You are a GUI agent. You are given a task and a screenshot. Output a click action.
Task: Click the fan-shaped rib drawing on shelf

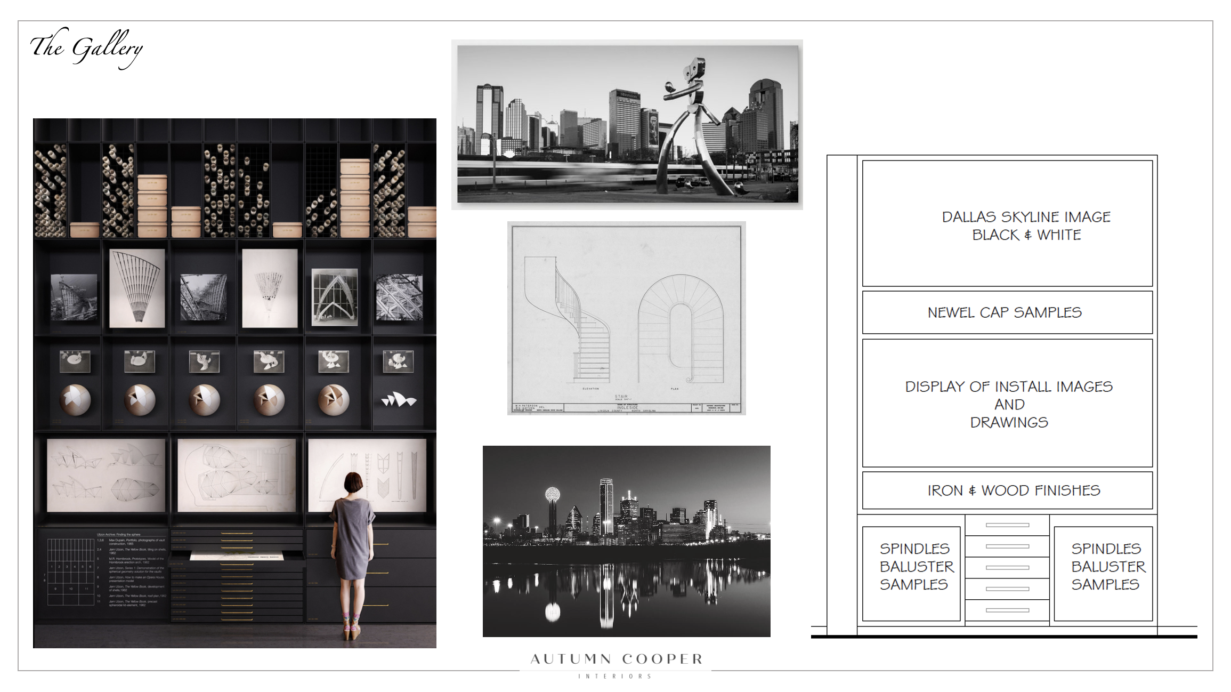coord(137,288)
